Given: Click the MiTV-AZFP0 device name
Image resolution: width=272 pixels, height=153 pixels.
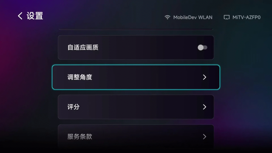Looking at the screenshot, I should 246,17.
